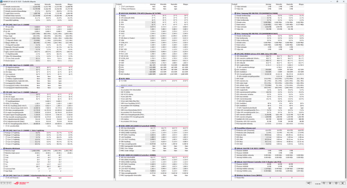Select the Gear Mode row
The image size is (347, 188).
tap(37, 171)
